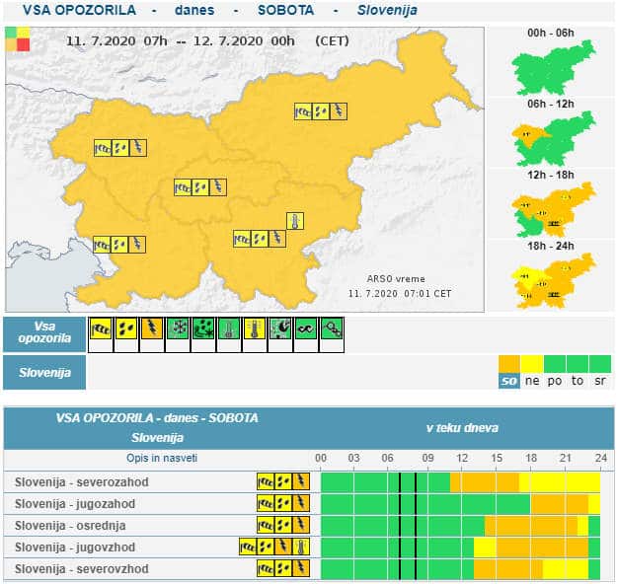The width and height of the screenshot is (617, 584).
Task: Click the orange segment in jugozahod timeline bar
Action: click(559, 504)
